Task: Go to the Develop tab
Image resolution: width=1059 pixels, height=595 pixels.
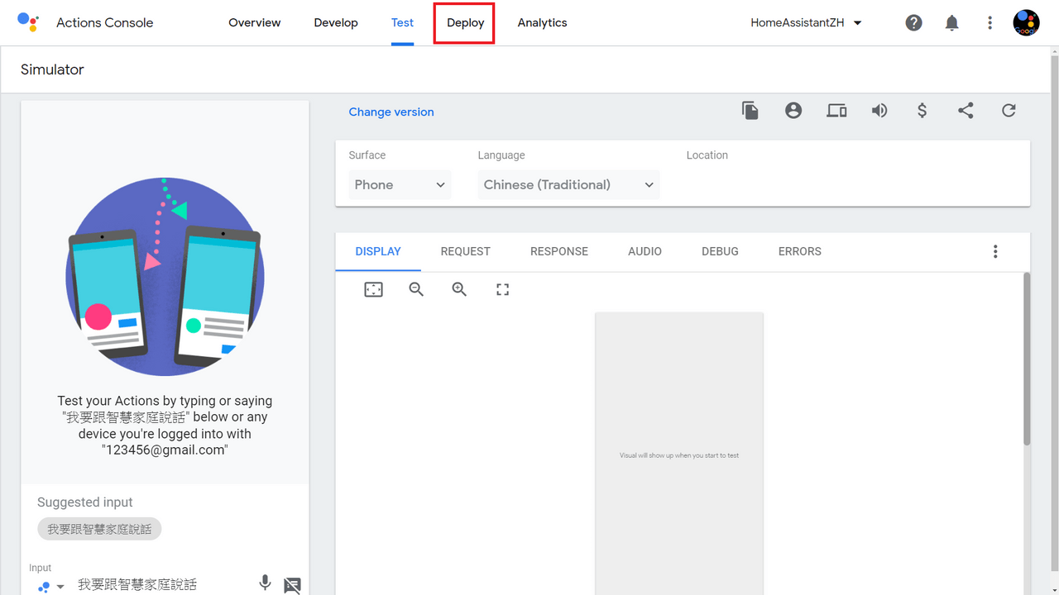Action: (x=336, y=22)
